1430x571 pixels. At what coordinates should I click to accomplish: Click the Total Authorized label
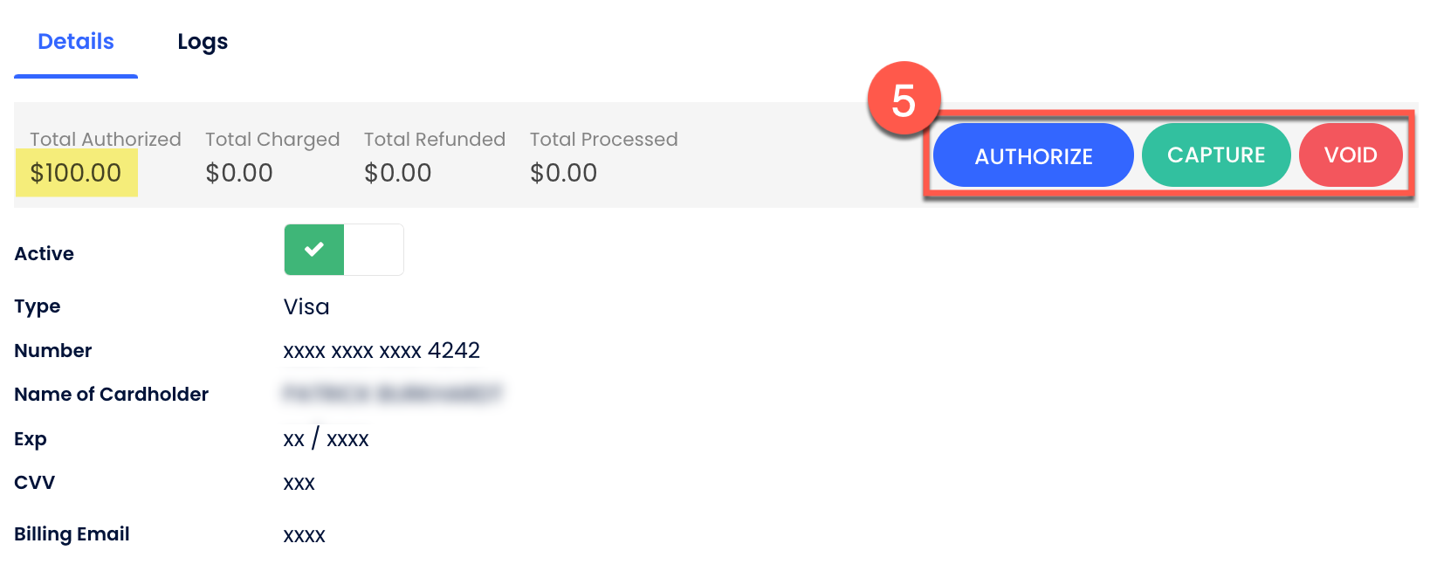106,140
